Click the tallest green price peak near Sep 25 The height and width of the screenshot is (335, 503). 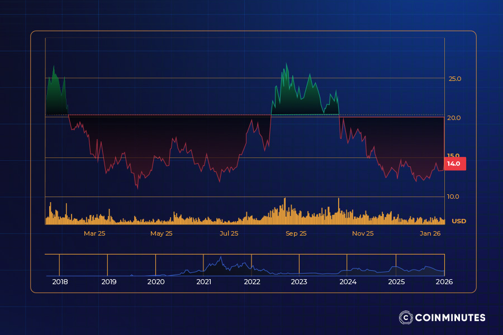pyautogui.click(x=287, y=64)
